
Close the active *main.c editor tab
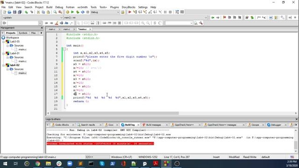click(x=90, y=29)
